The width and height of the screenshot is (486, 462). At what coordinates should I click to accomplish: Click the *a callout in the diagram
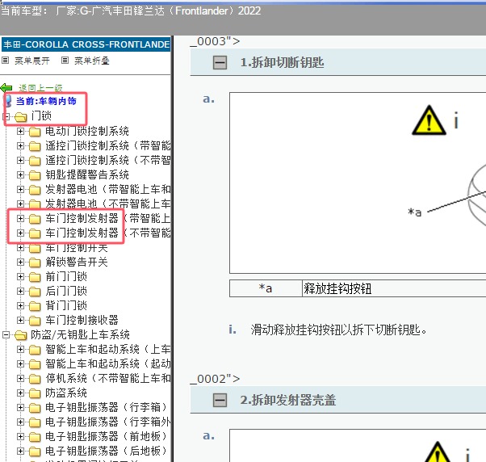click(415, 212)
